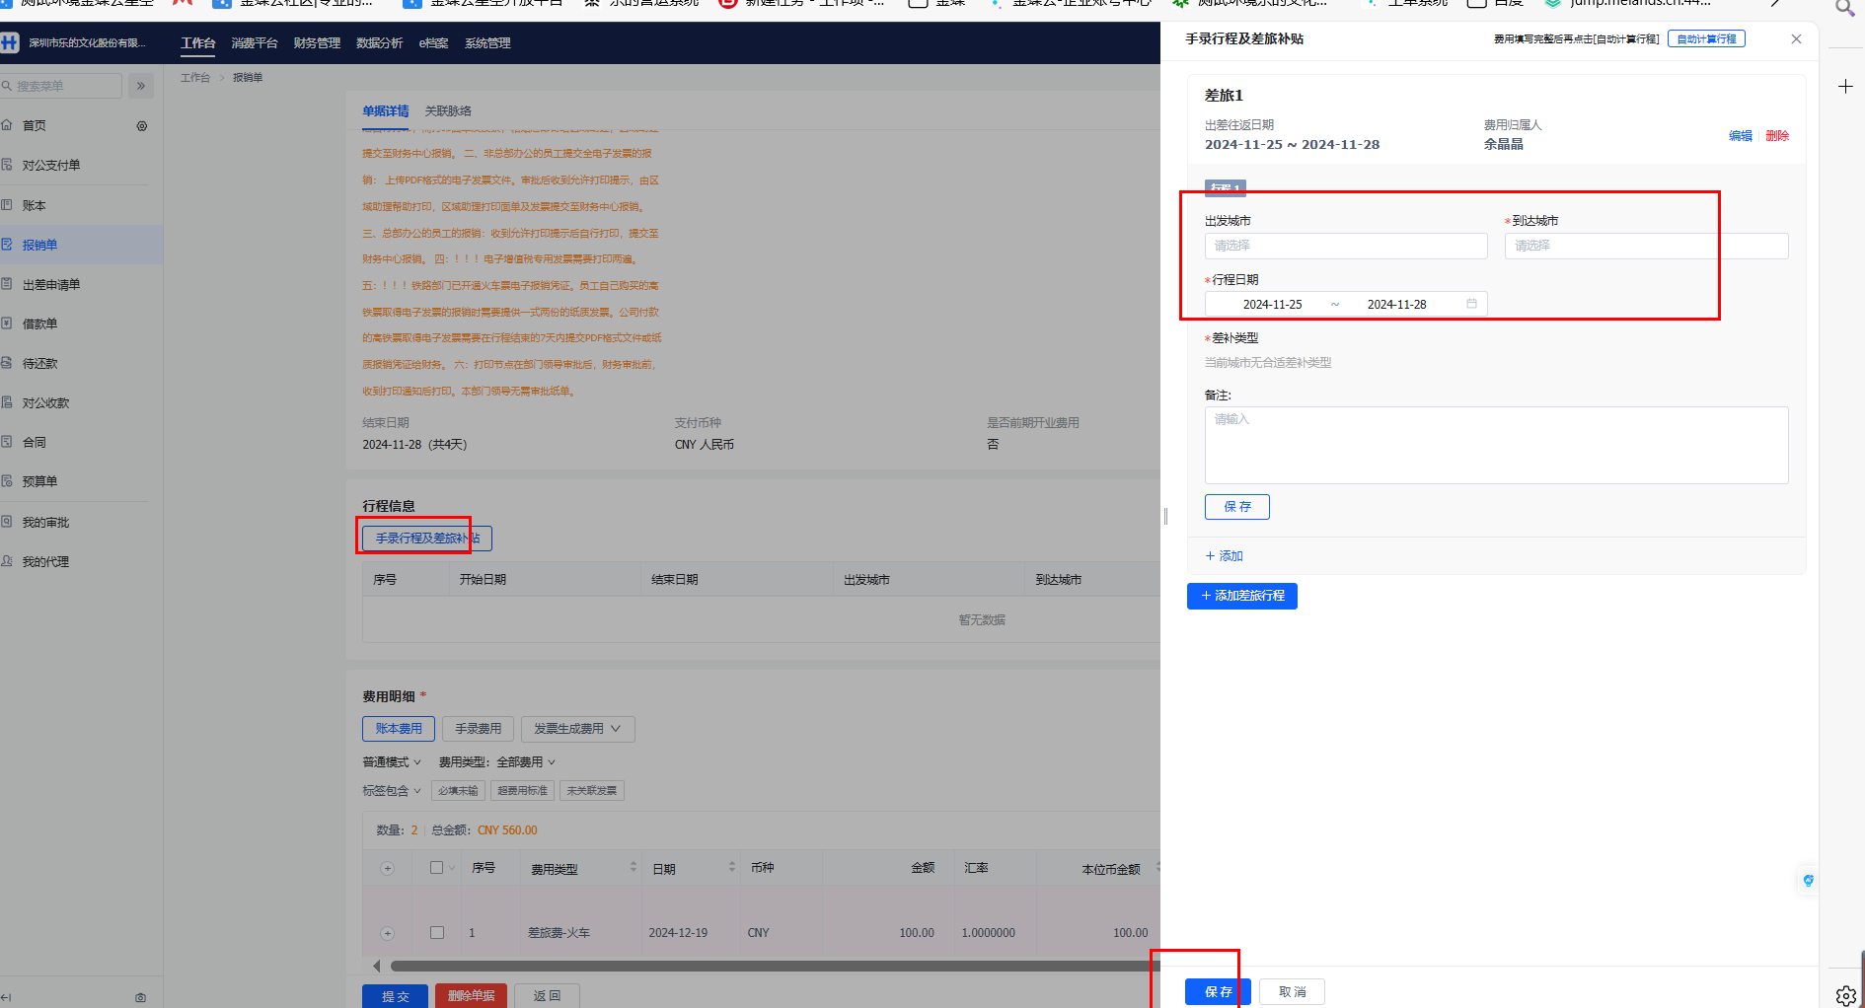
Task: Expand the 普通模式 dropdown
Action: click(392, 762)
